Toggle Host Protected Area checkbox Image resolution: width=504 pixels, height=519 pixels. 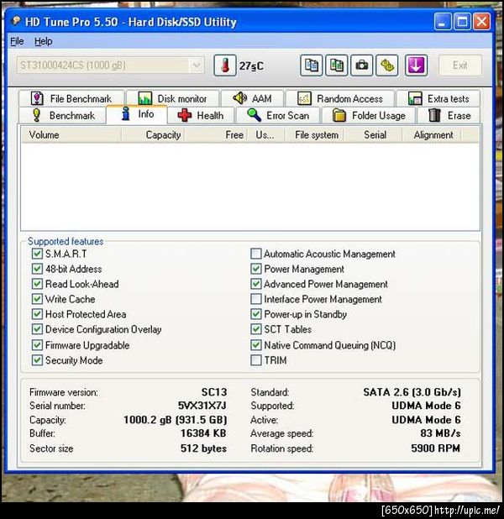37,314
